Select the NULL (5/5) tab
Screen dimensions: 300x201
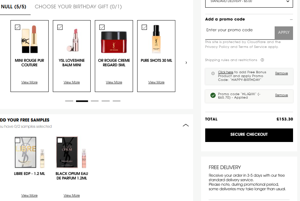(x=14, y=7)
